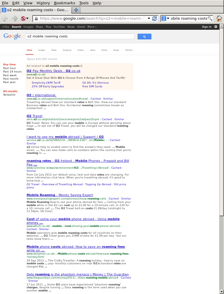
Task: Click the browser search bar magnifier
Action: [210, 19]
